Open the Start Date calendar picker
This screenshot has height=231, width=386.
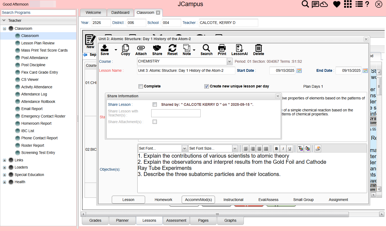pyautogui.click(x=299, y=70)
